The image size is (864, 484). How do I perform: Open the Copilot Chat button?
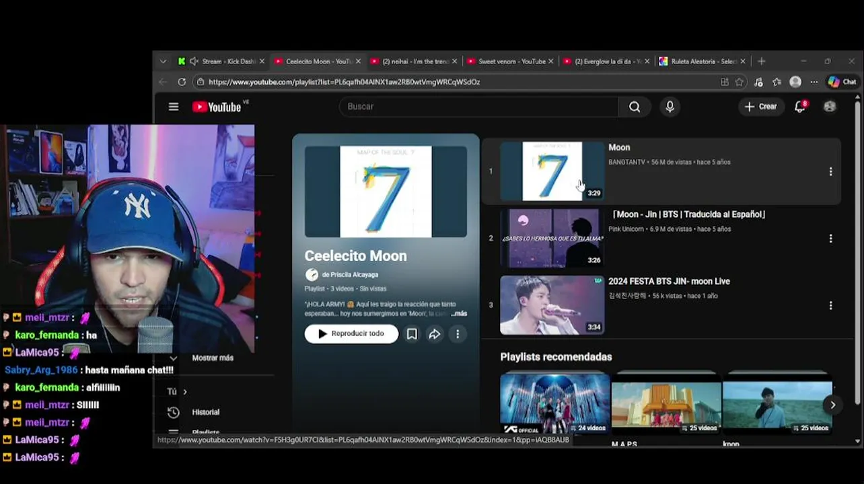click(x=842, y=82)
